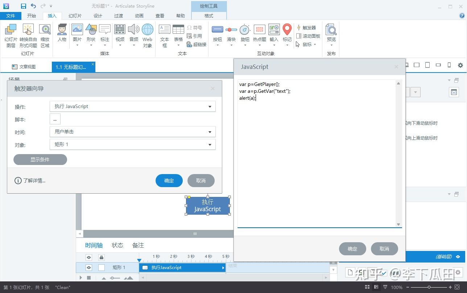Open the 操作 dropdown showing 执行 JavaScript
The width and height of the screenshot is (467, 293).
(132, 106)
